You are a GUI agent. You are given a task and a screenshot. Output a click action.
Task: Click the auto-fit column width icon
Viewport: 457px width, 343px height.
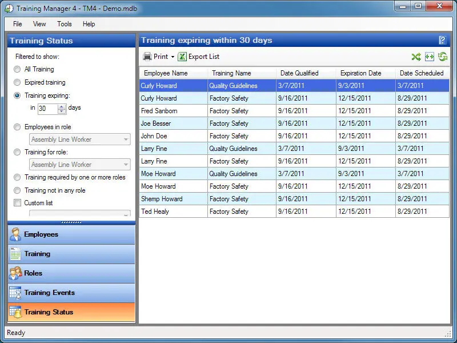(429, 57)
